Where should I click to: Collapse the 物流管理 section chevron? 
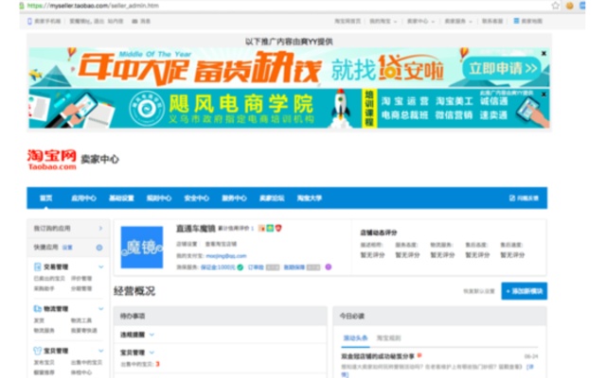click(101, 309)
